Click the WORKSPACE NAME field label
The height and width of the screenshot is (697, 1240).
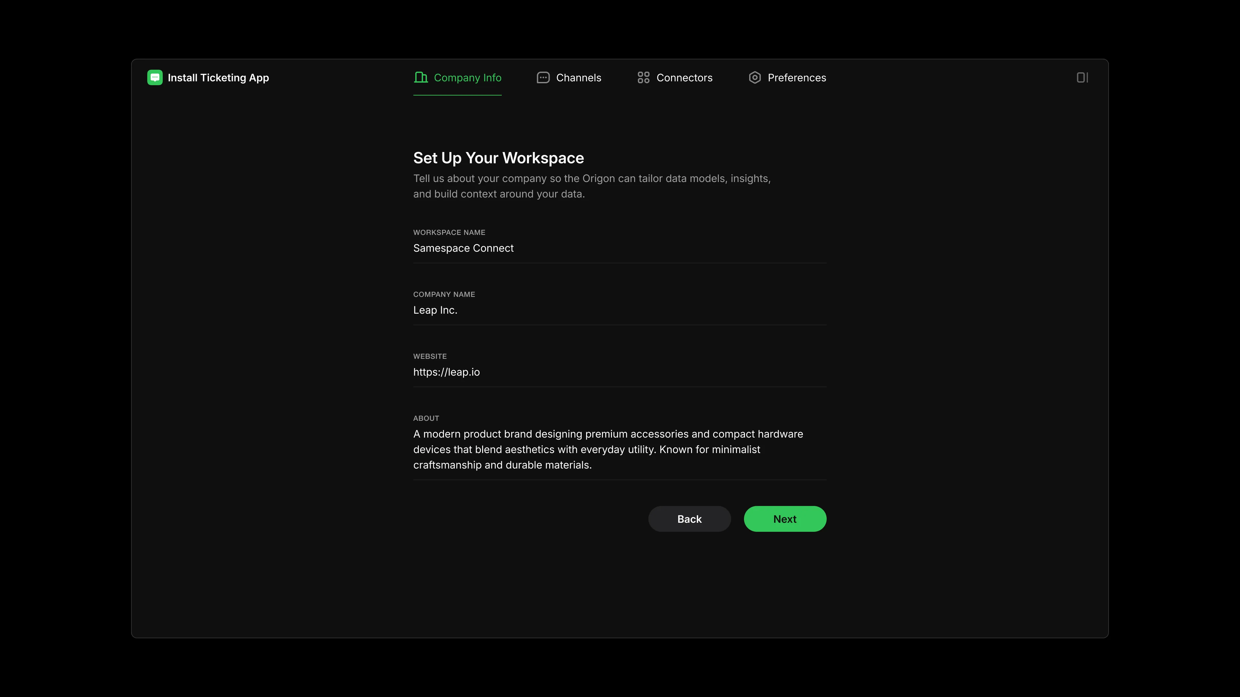point(449,232)
